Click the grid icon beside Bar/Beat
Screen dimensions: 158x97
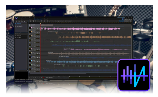[131, 21]
